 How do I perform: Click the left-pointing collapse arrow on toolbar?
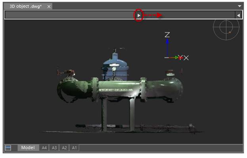(x=239, y=15)
